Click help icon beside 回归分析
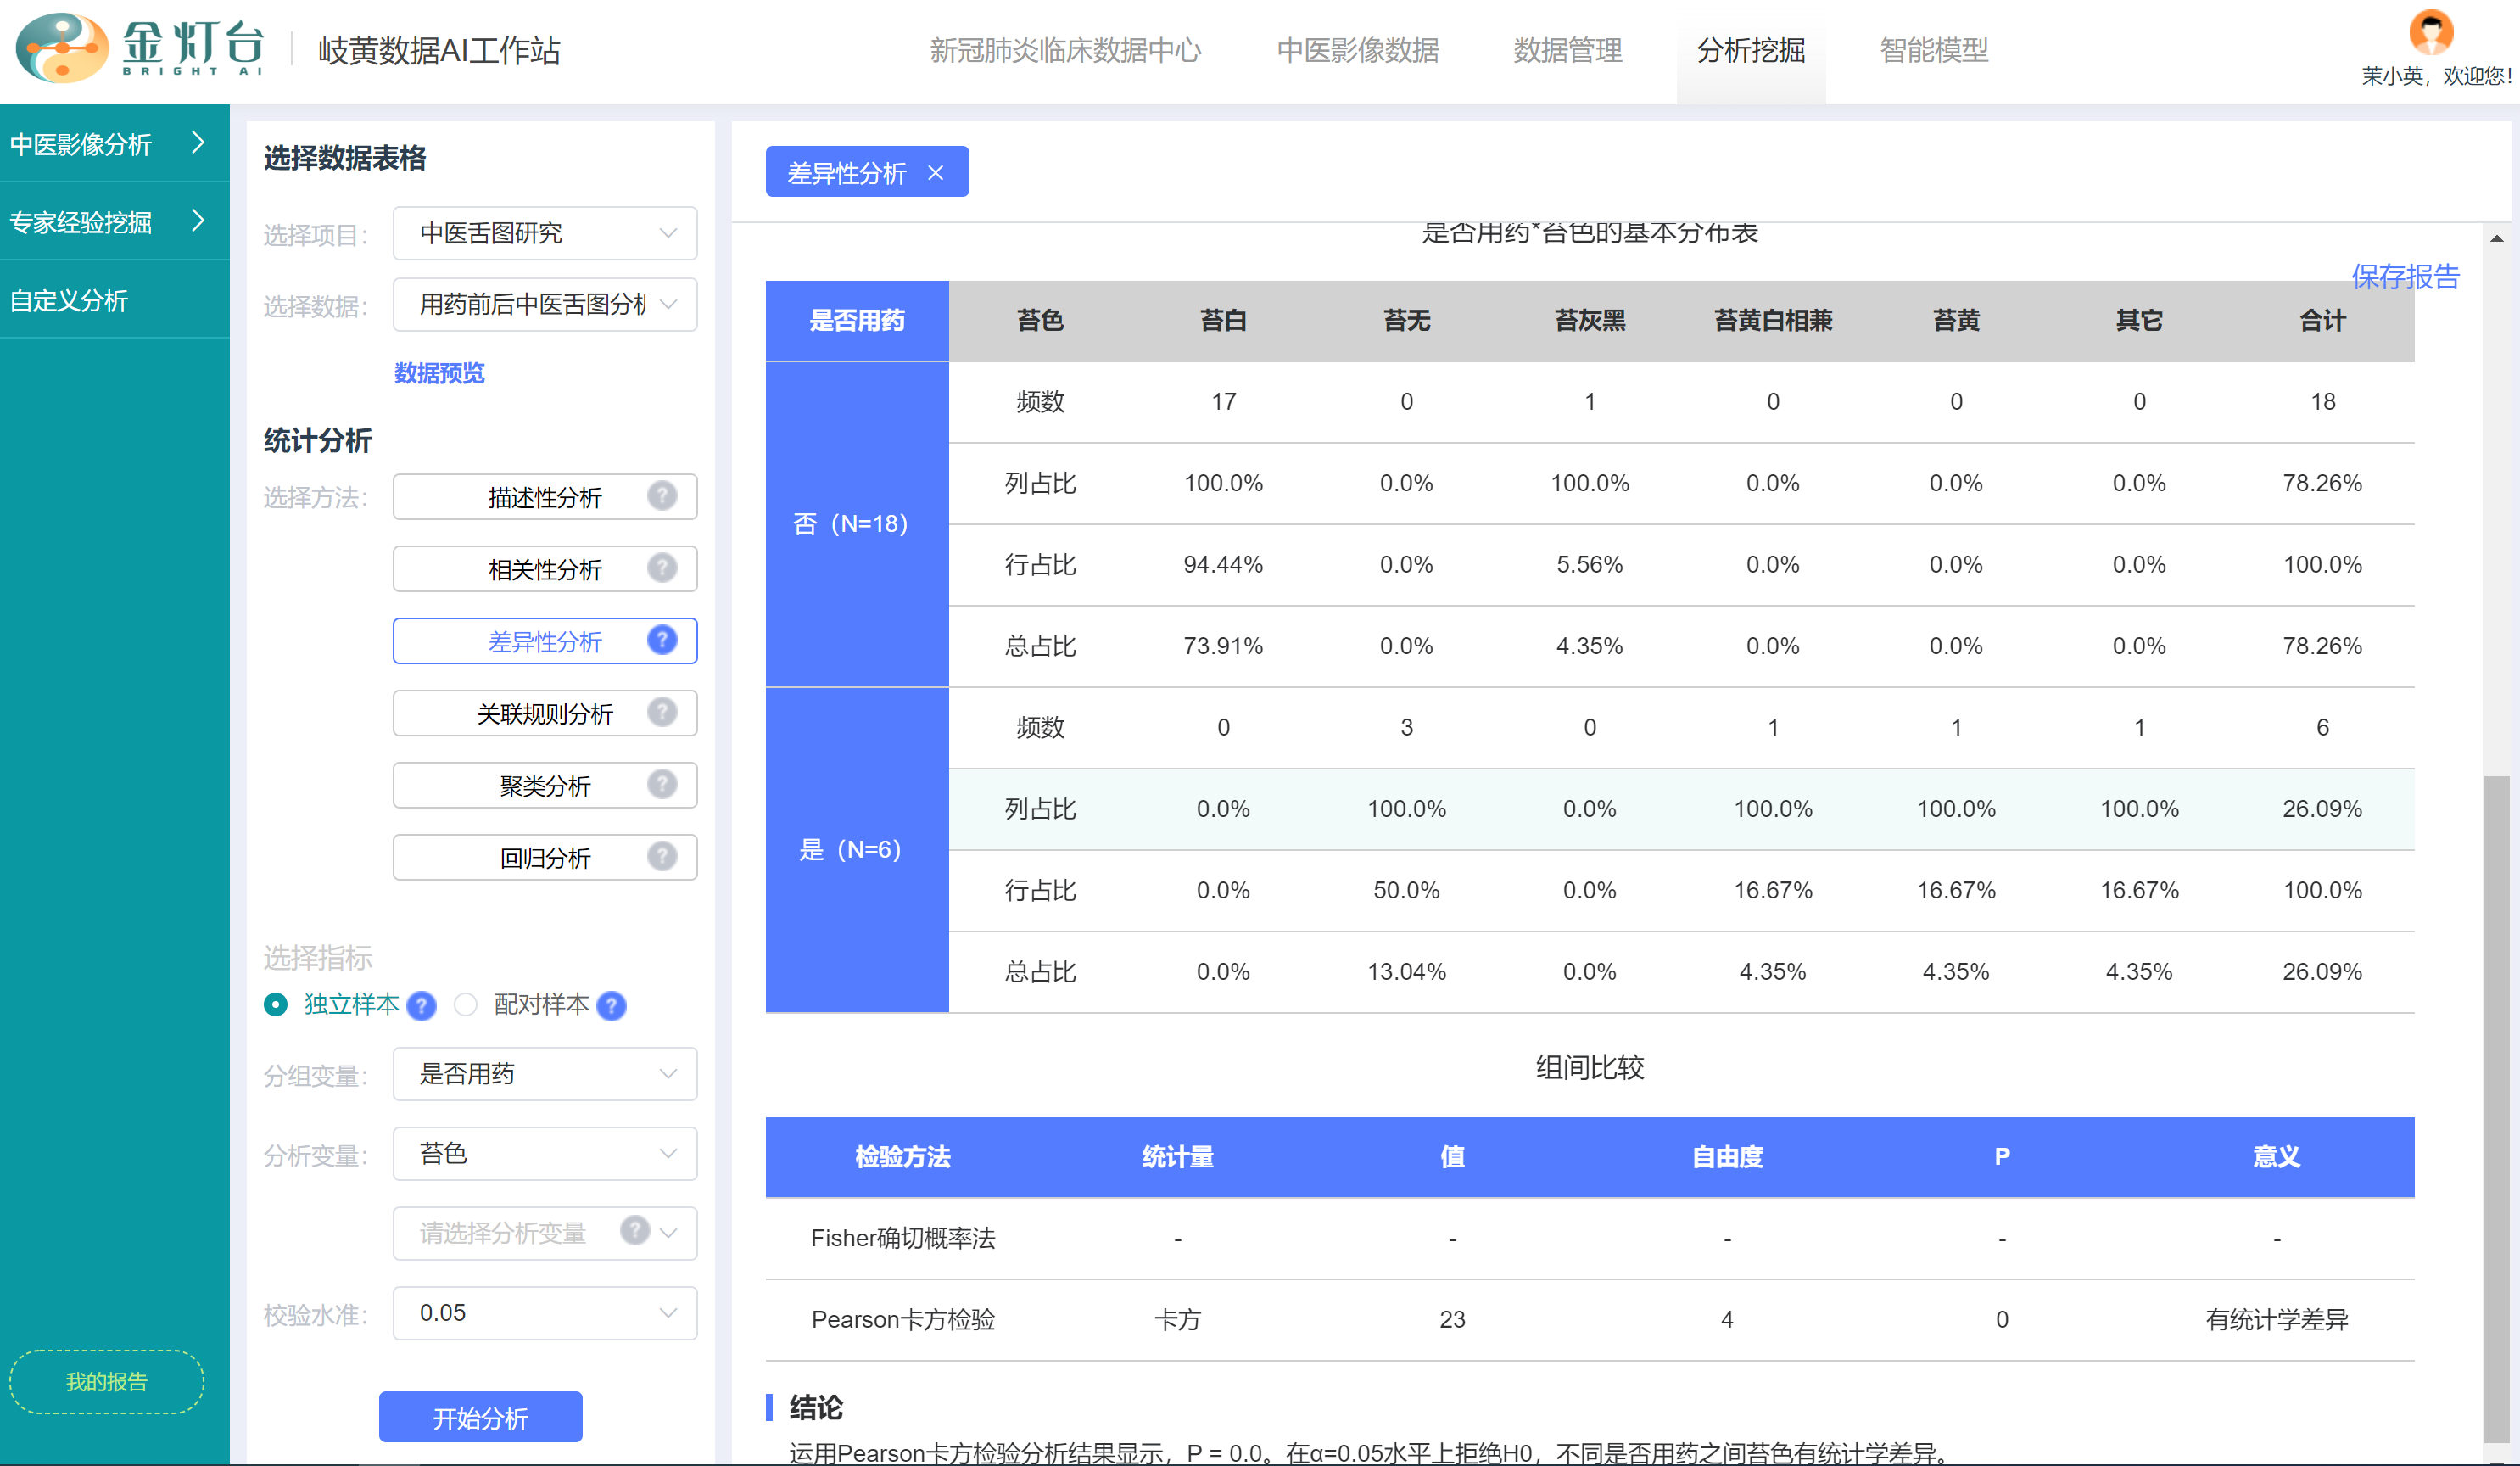Viewport: 2520px width, 1466px height. pos(661,856)
